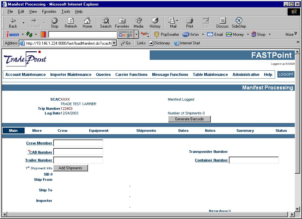Screen dimensions: 302x219
Task: Switch to the Shipments tab
Action: 146,131
